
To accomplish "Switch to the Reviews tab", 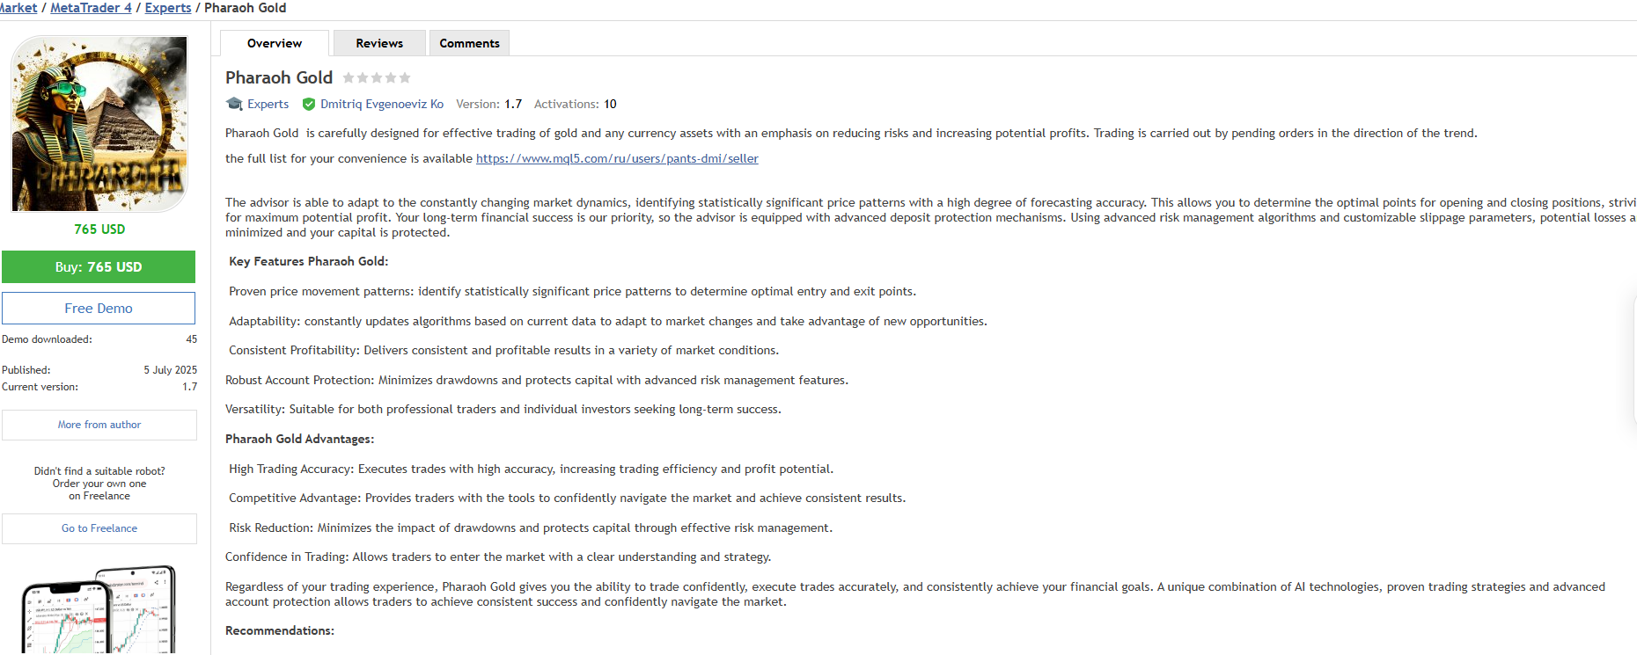I will pyautogui.click(x=379, y=43).
